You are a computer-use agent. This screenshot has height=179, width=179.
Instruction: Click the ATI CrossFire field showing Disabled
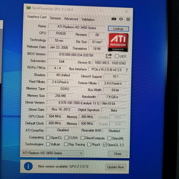[63, 130]
